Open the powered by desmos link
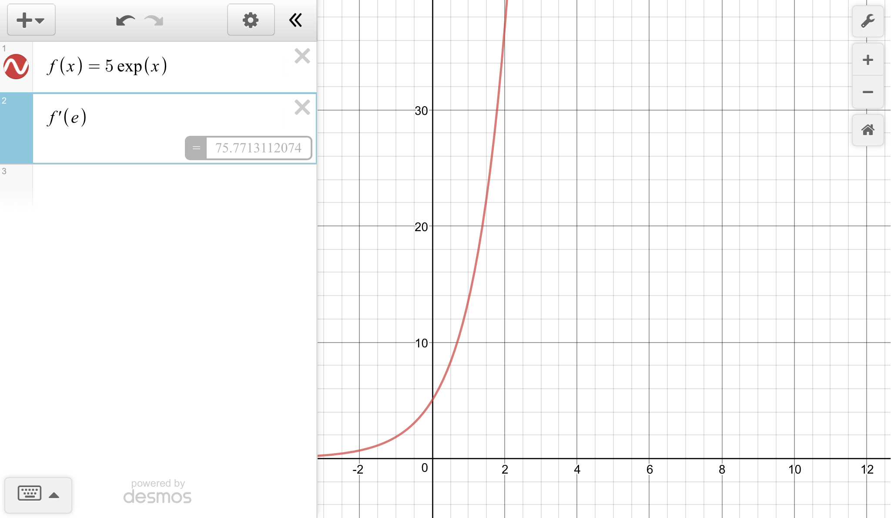This screenshot has height=518, width=891. tap(157, 492)
